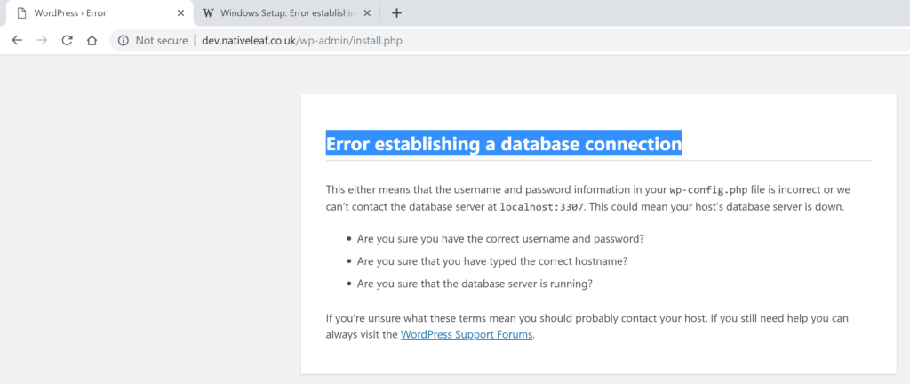This screenshot has width=910, height=384.
Task: Click the browser back arrow
Action: tap(17, 41)
